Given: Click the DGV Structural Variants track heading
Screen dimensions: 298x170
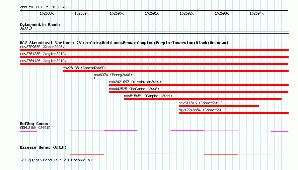Looking at the screenshot, I should (x=124, y=43).
